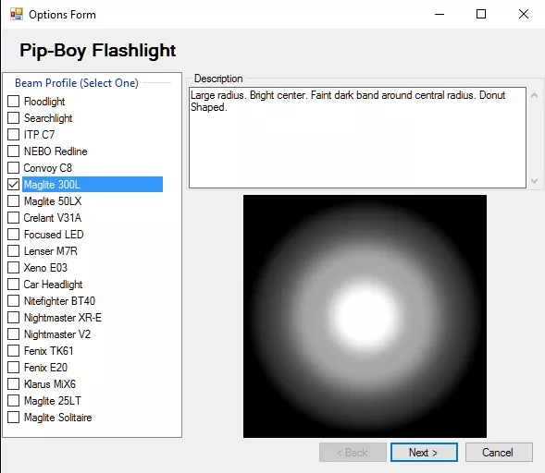
Task: Click the Cancel button
Action: (x=499, y=452)
